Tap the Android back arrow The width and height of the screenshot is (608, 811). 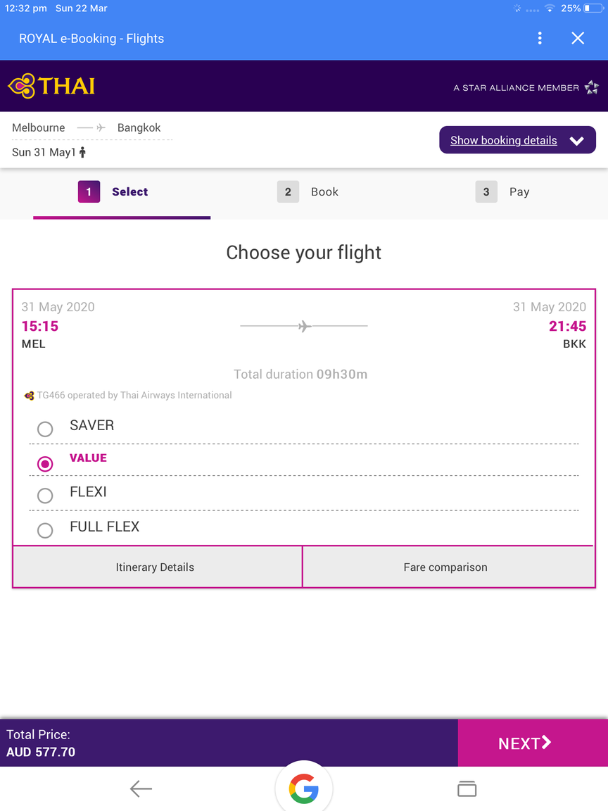click(141, 788)
